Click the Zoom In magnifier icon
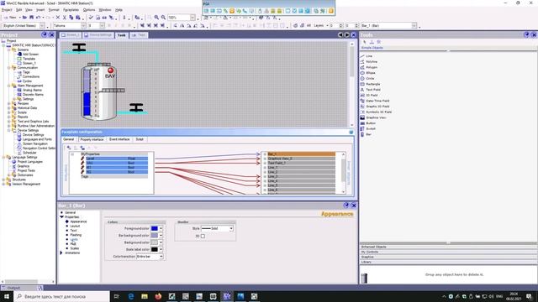The height and width of the screenshot is (302, 538). (x=156, y=17)
